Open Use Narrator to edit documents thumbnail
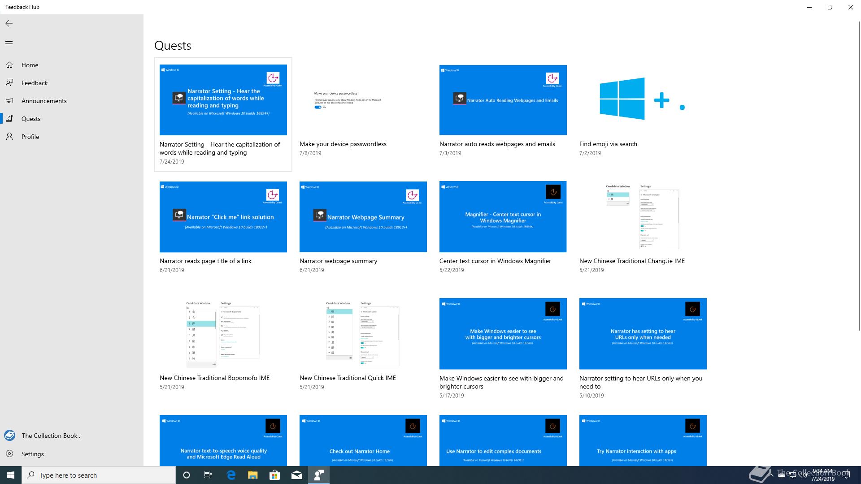The width and height of the screenshot is (861, 484). coord(503,441)
